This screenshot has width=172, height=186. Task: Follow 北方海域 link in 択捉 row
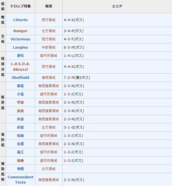(49, 127)
